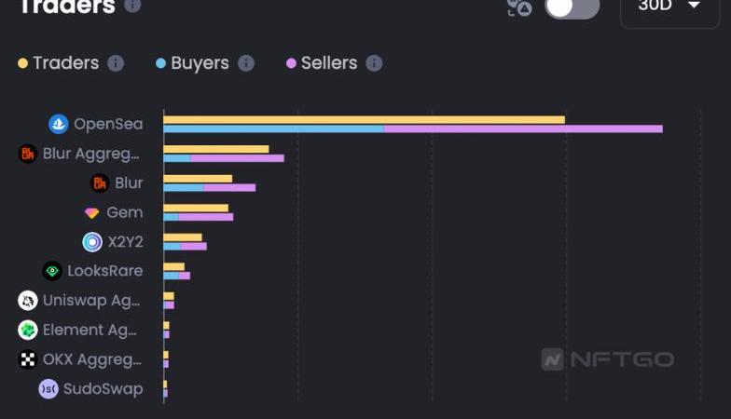Click Blur purple sellers bar segment
731x419 pixels.
click(x=229, y=188)
